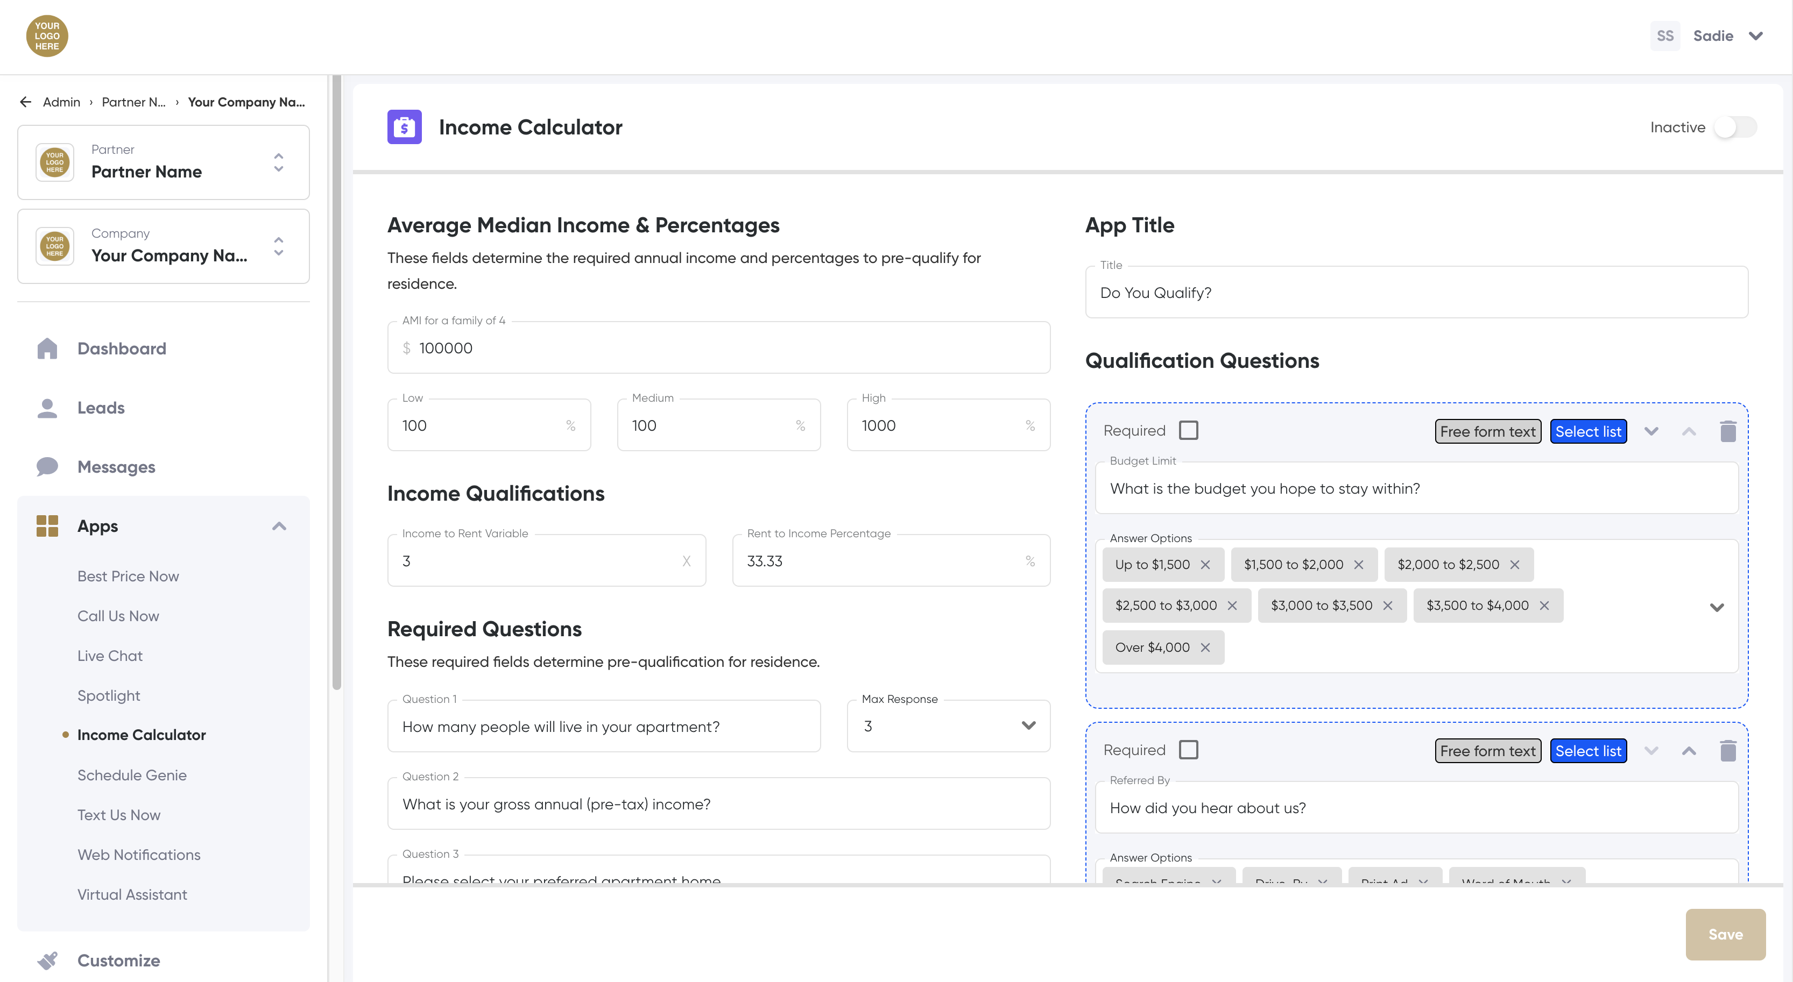1793x982 pixels.
Task: Collapse the Apps section in the sidebar
Action: coord(279,526)
